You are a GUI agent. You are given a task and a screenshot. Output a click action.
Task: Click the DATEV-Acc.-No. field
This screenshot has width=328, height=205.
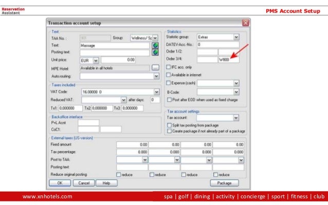218,45
